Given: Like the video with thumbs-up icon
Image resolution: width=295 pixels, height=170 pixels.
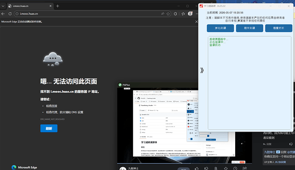Looking at the screenshot, I should point(197,168).
